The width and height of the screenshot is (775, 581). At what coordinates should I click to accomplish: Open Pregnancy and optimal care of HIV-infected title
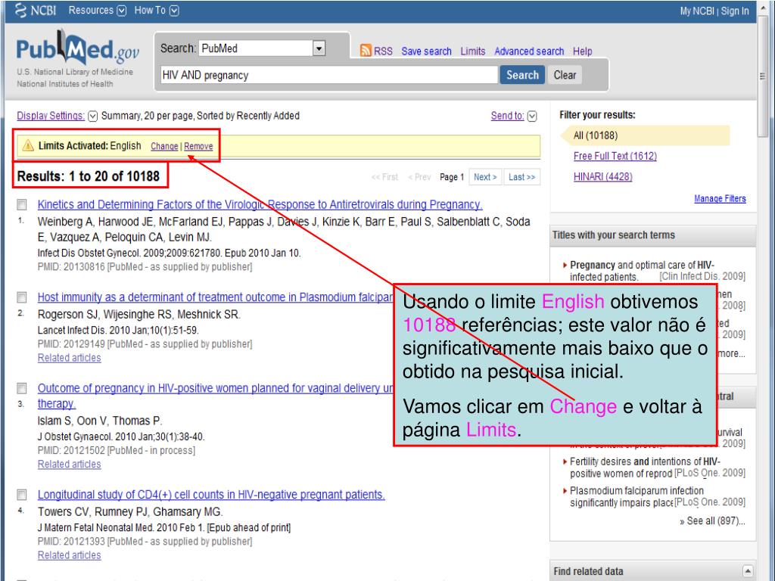(x=642, y=271)
